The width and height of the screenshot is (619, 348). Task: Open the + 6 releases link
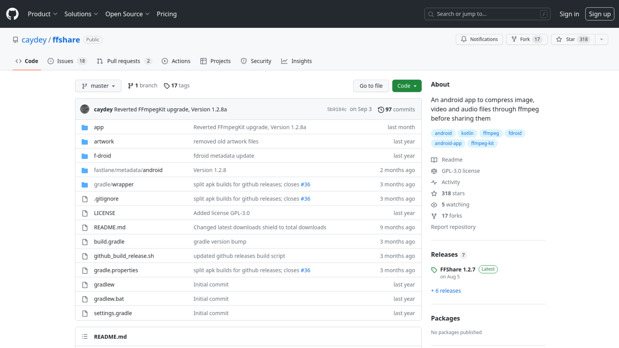446,291
